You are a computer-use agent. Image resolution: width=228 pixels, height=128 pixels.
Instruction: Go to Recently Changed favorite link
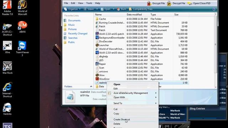click(78, 33)
